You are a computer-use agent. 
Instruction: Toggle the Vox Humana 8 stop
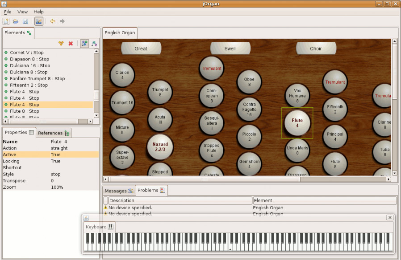coord(297,96)
